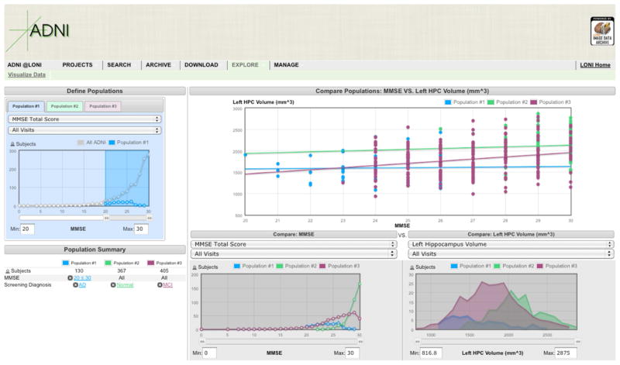Open Left Hippocampus Volume dropdown
620x365 pixels.
click(511, 243)
